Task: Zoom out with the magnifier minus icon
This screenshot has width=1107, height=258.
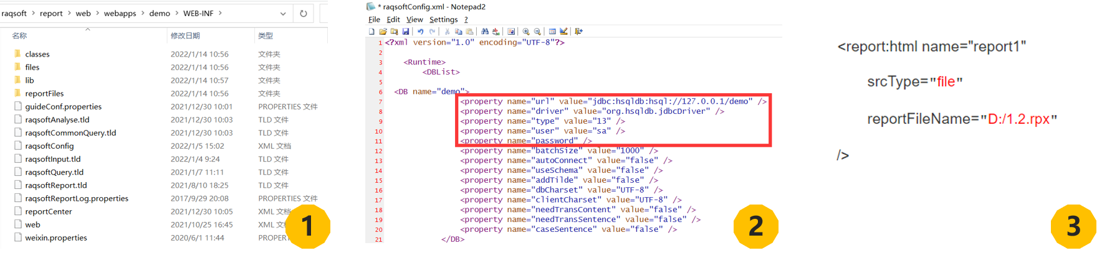Action: (537, 31)
